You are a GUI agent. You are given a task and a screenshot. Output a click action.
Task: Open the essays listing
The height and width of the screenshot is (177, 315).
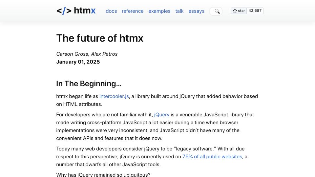pos(197,11)
